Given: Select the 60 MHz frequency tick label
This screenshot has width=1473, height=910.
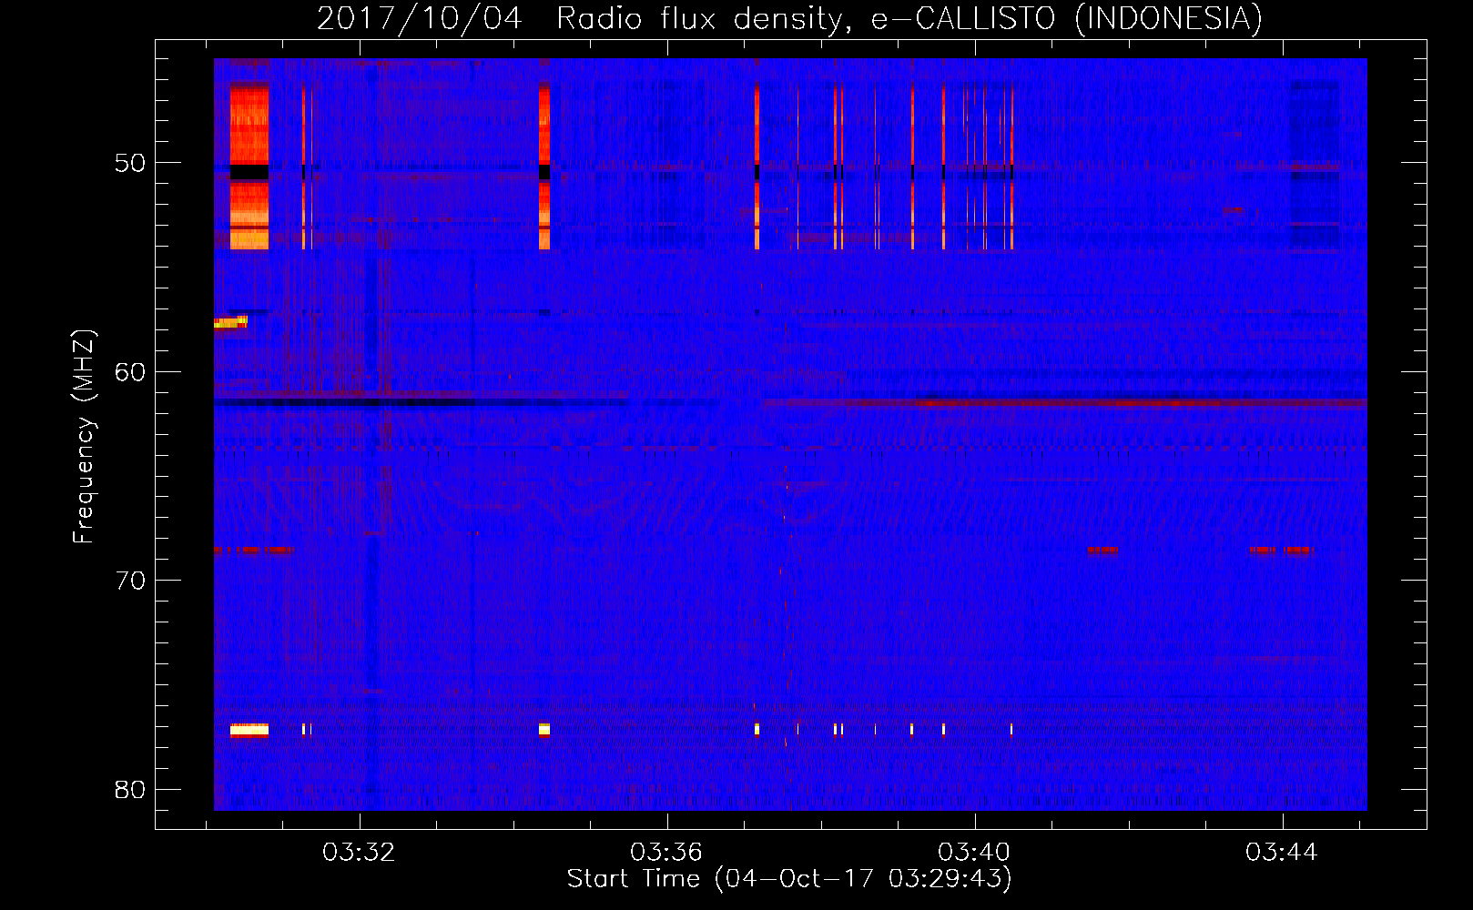Looking at the screenshot, I should (130, 371).
